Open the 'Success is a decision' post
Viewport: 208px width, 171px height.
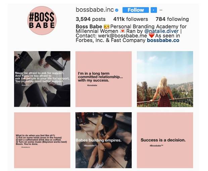tap(165, 140)
